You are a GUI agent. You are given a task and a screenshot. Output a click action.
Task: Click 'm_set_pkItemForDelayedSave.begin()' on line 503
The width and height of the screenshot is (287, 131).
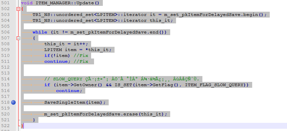coord(214,15)
